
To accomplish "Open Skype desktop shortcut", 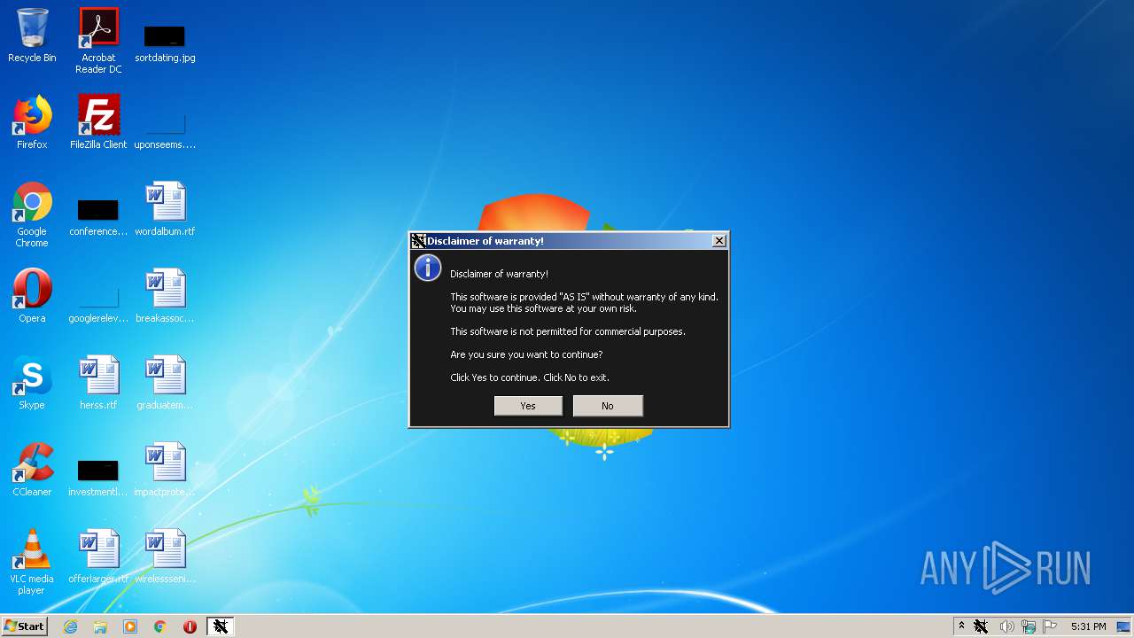I will click(32, 383).
